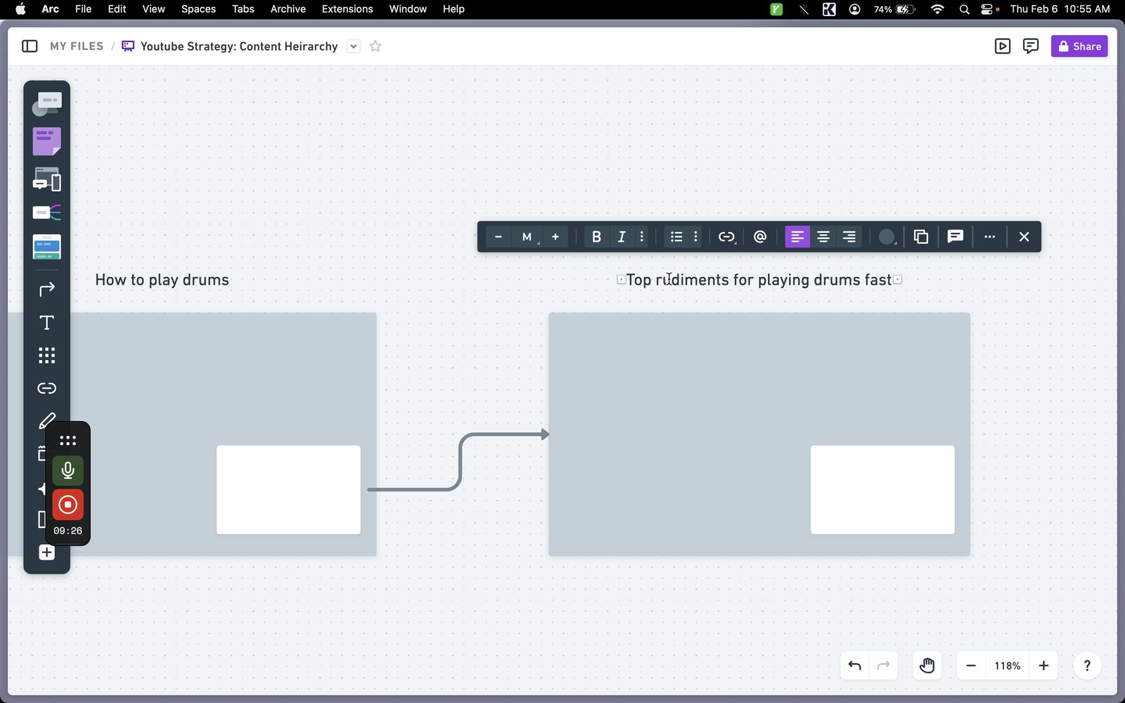
Task: Open the link options in text toolbar
Action: click(727, 237)
